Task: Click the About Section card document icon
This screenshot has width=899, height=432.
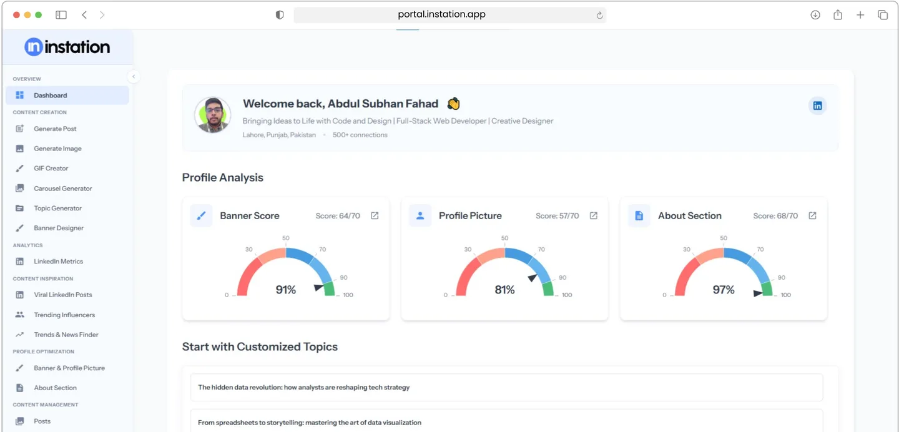Action: (639, 215)
